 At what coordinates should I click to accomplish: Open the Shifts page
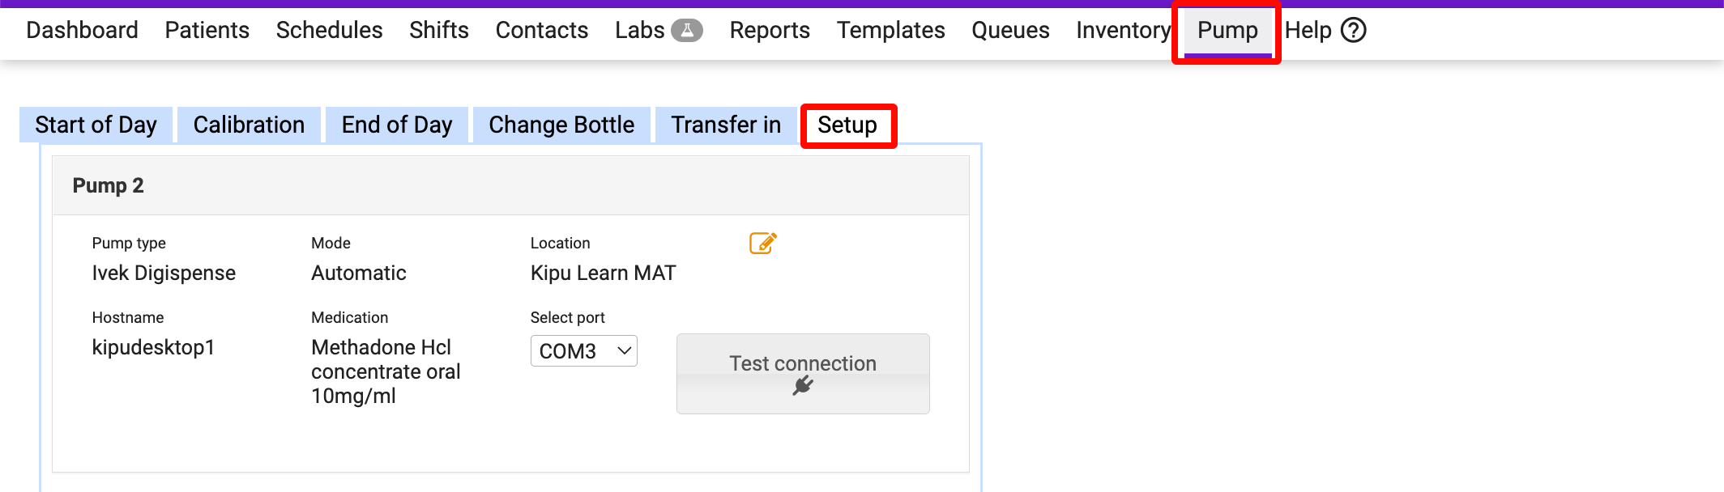[x=438, y=31]
